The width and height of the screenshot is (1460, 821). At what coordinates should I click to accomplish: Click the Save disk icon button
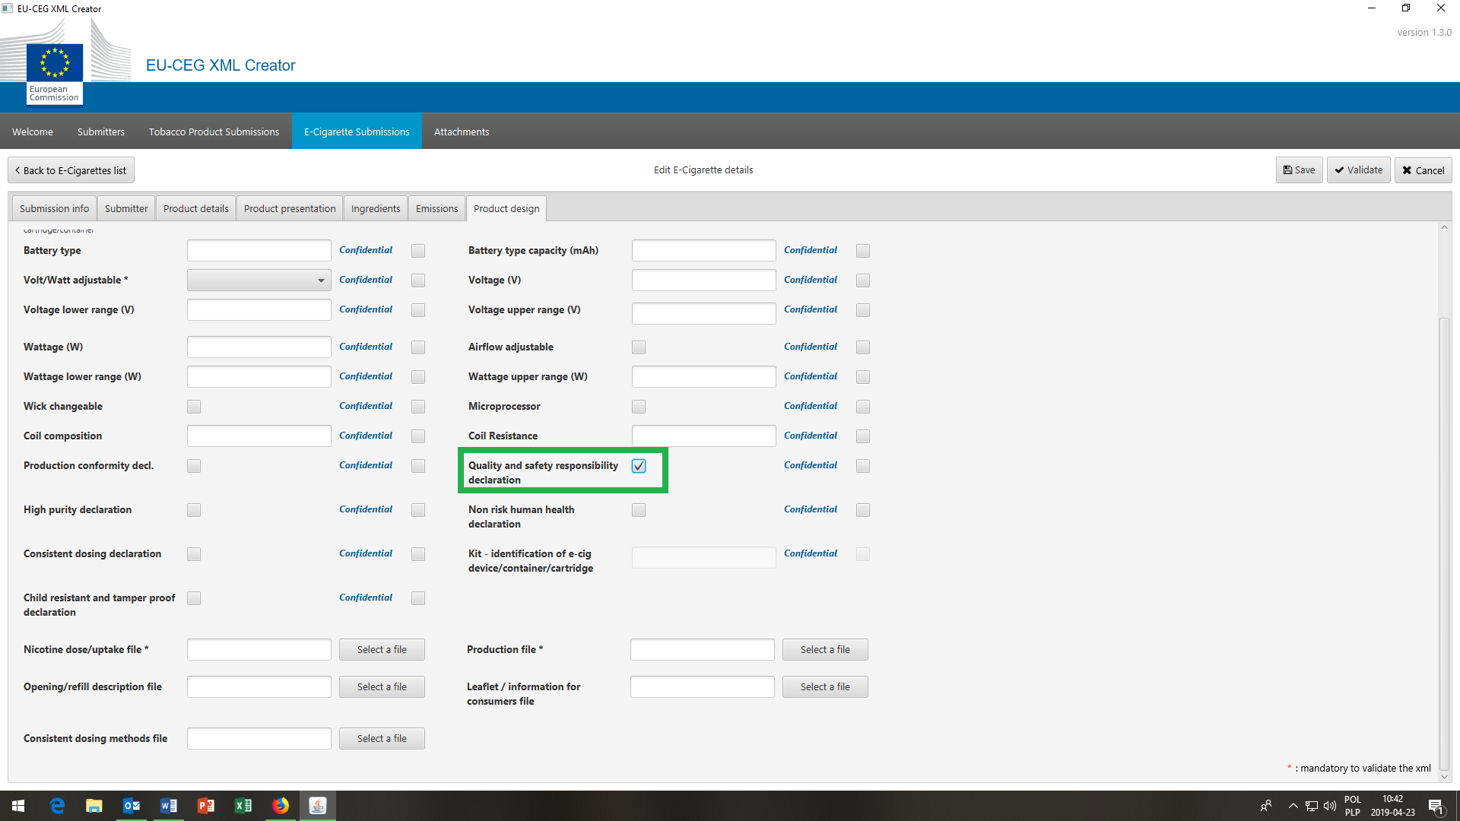click(x=1299, y=170)
